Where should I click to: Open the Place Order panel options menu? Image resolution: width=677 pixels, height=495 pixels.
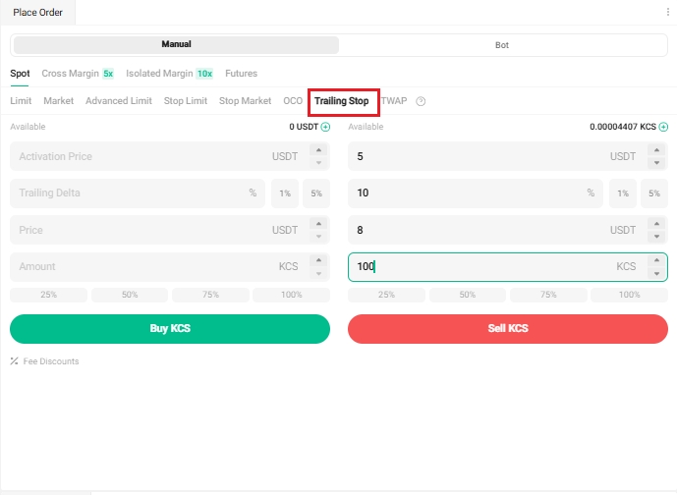[668, 12]
